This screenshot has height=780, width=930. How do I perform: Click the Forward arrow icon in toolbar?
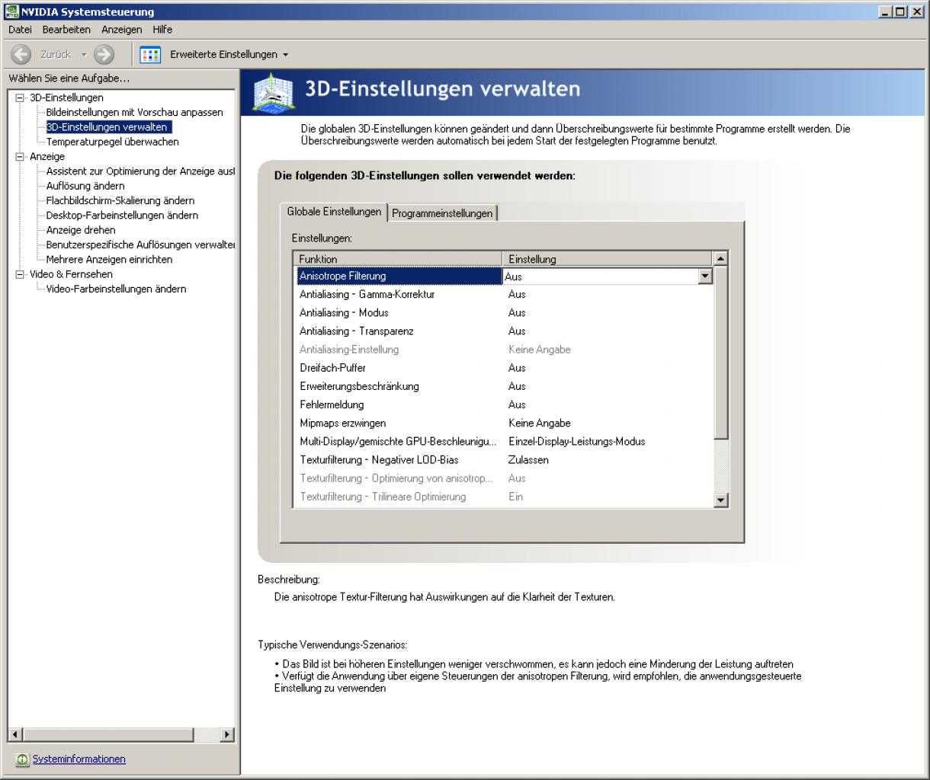(x=104, y=54)
